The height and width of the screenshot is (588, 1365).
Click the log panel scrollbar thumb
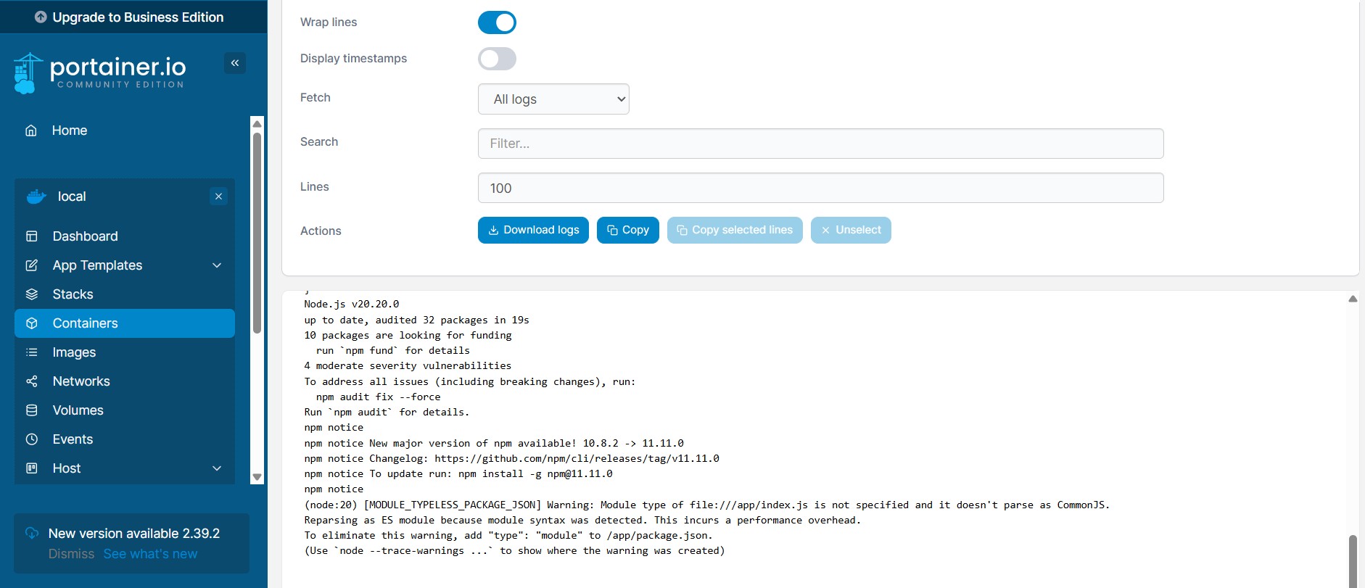pos(1353,561)
